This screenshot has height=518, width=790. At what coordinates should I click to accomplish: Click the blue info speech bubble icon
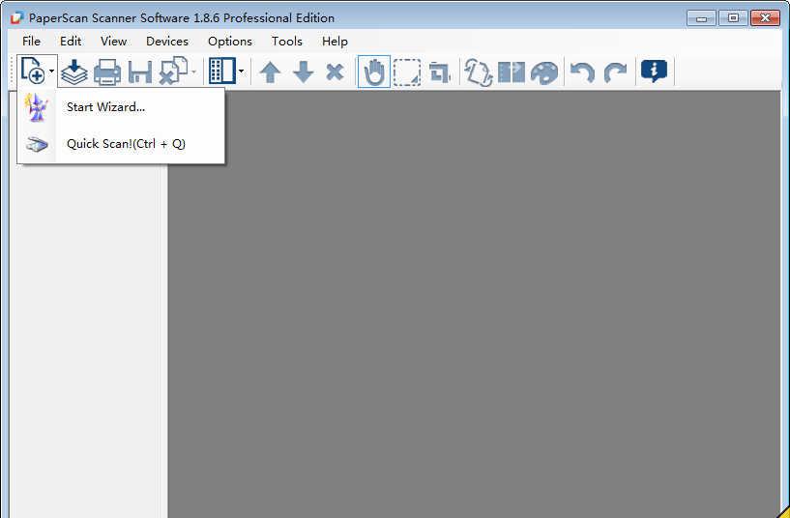click(654, 72)
